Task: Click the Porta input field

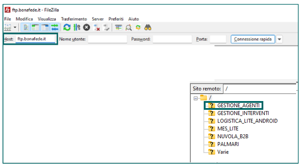Action: pyautogui.click(x=218, y=39)
